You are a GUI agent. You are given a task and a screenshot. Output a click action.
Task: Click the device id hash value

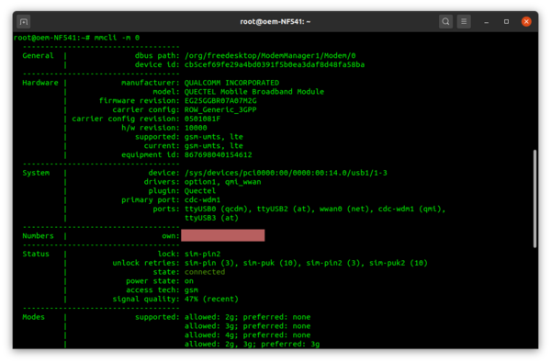tap(275, 64)
